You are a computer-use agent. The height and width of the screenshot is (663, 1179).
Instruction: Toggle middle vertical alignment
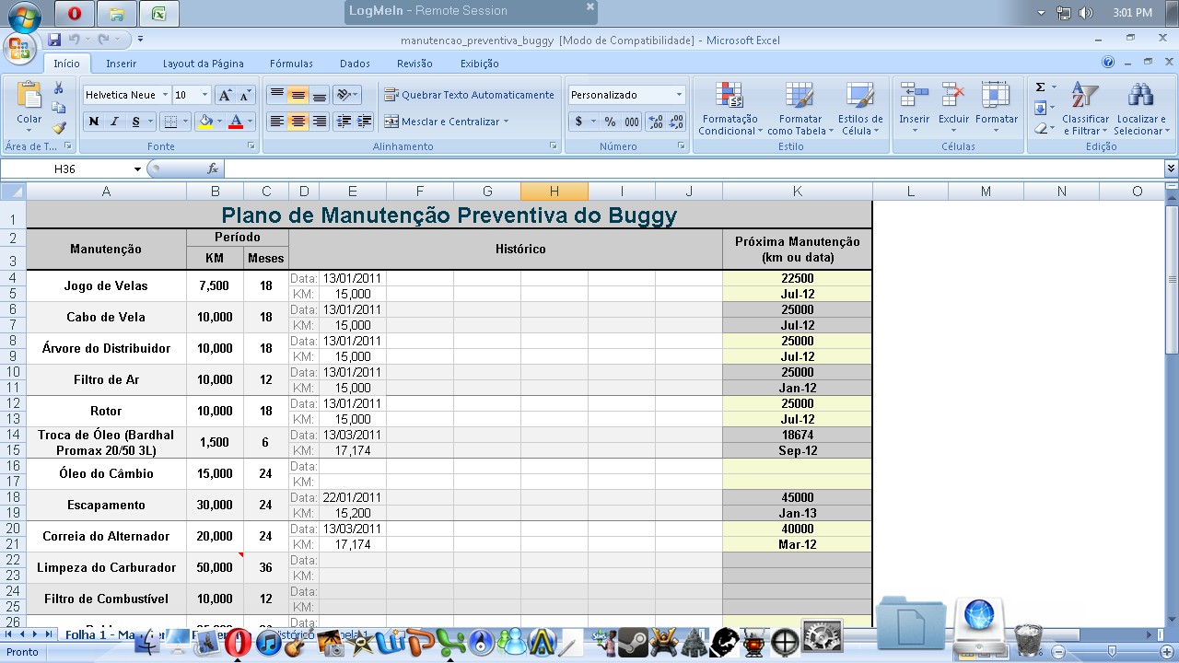point(298,95)
